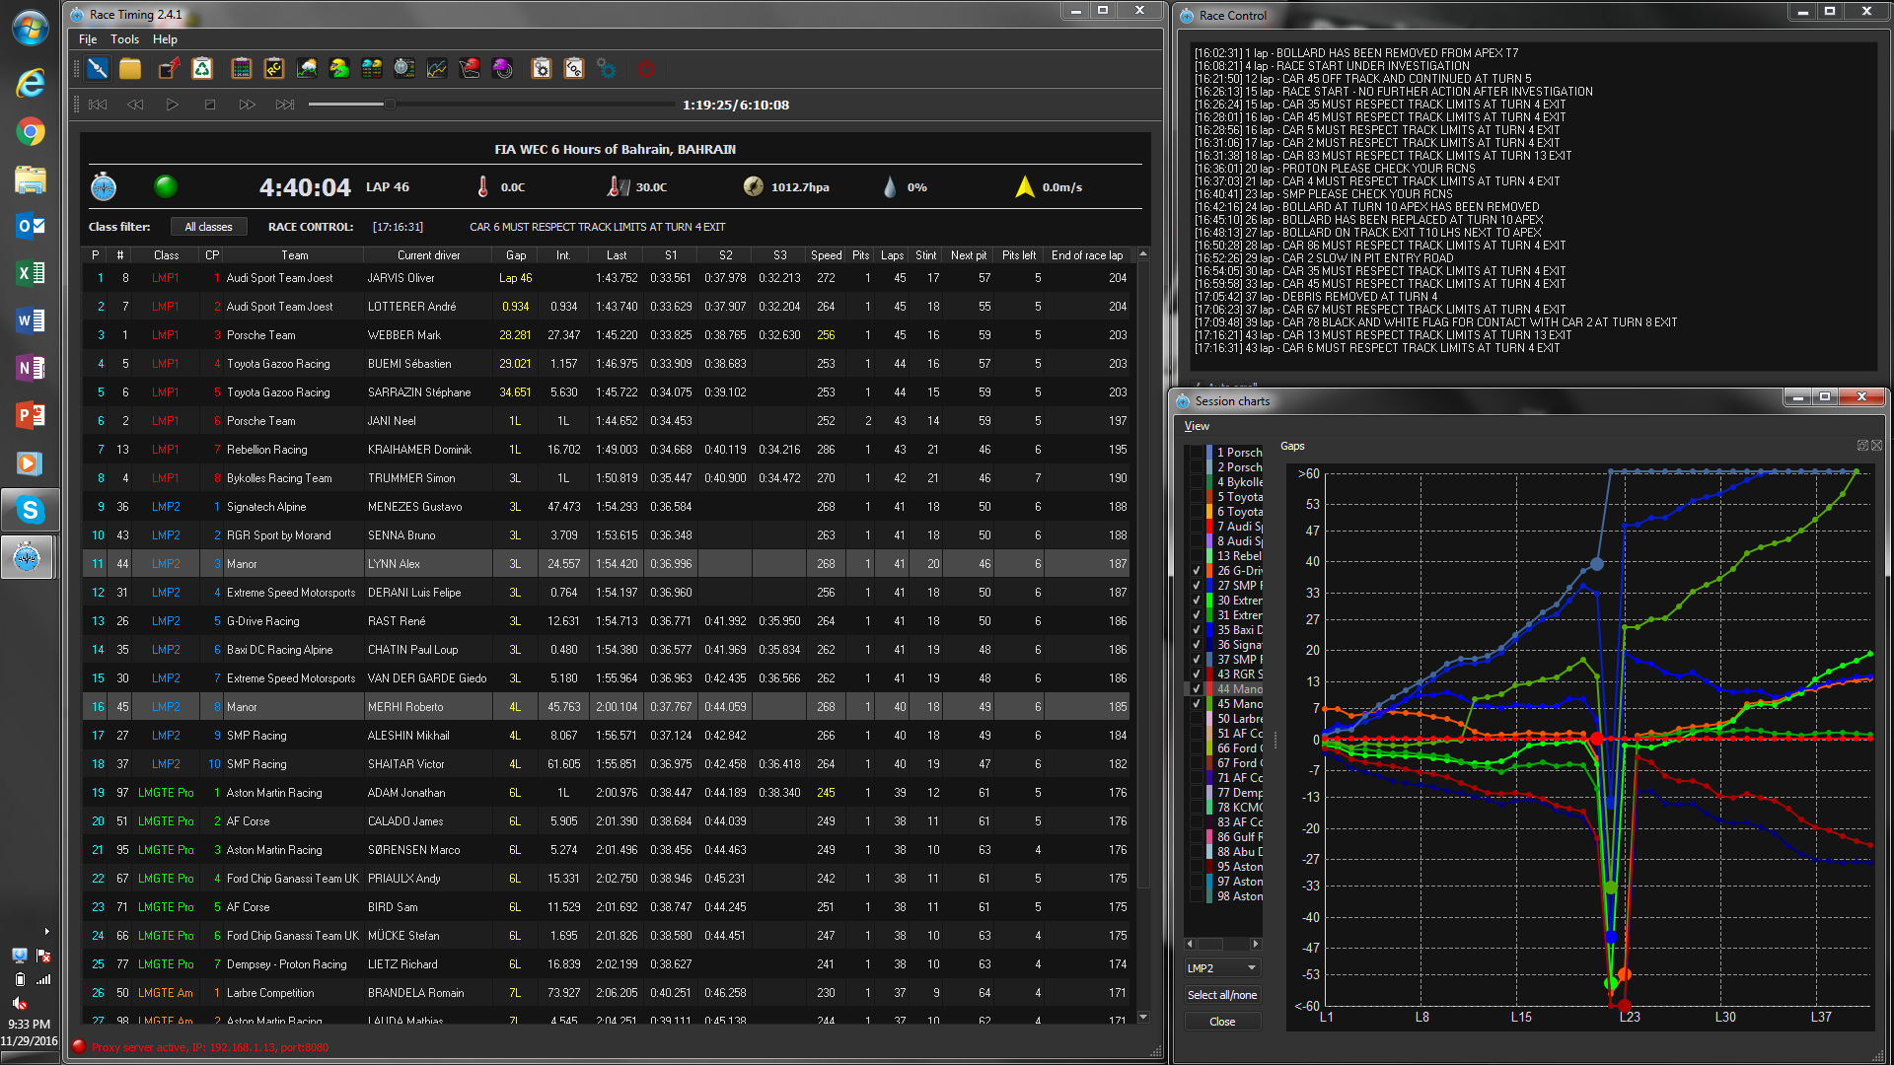
Task: Open Internet Explorer from the taskbar
Action: [x=30, y=82]
